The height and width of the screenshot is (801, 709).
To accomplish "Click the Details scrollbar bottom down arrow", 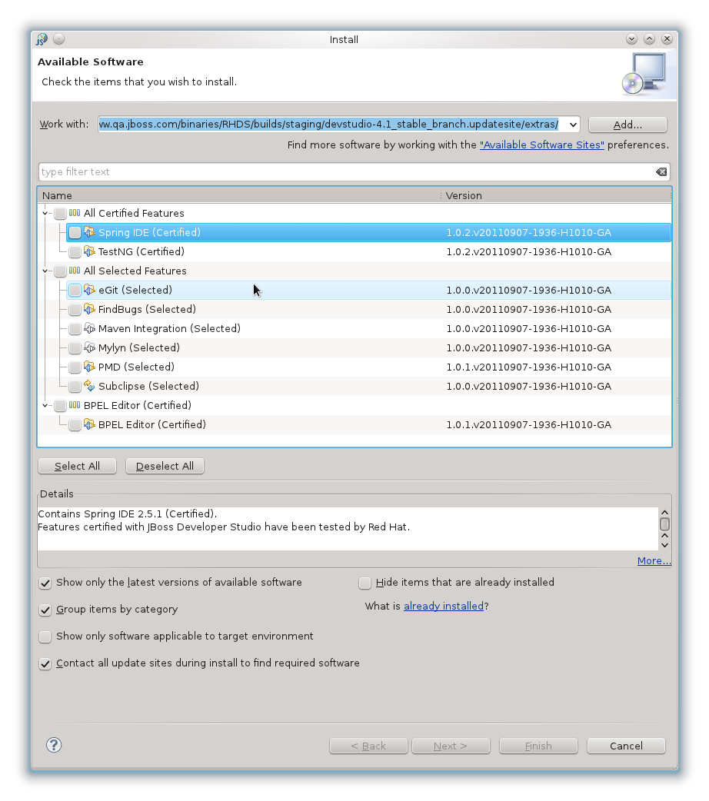I will pos(664,545).
